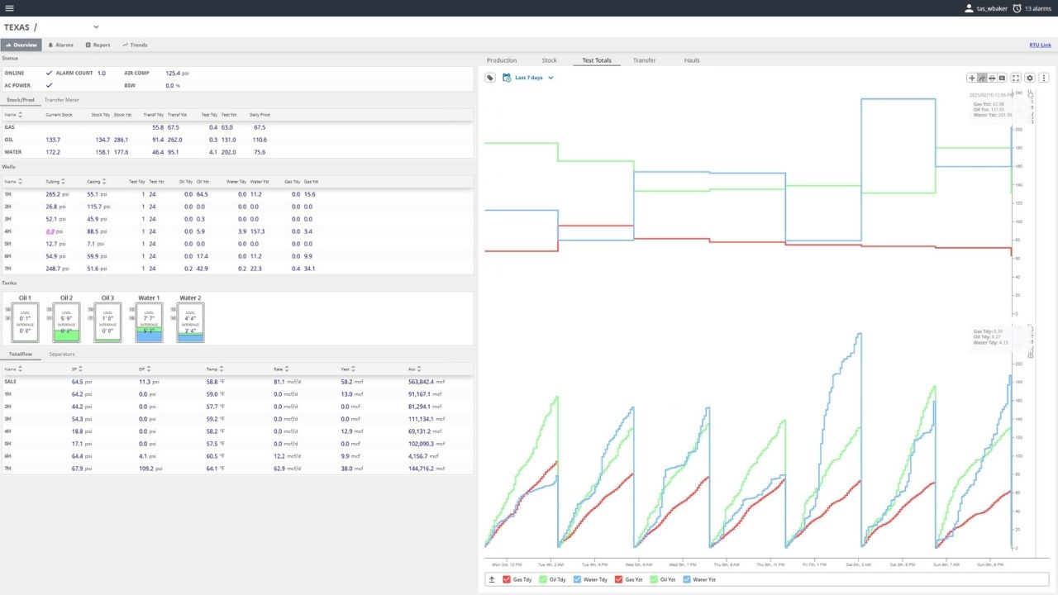
Task: Click the legend collapse arrow icon
Action: [x=492, y=580]
